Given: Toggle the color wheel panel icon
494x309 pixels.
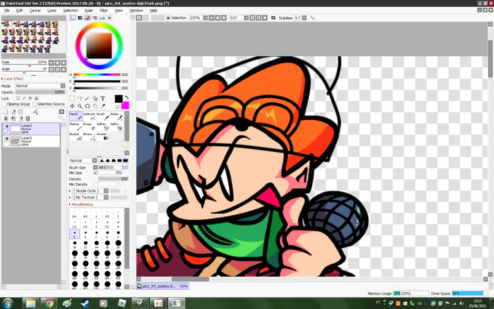Looking at the screenshot, I should [x=72, y=18].
